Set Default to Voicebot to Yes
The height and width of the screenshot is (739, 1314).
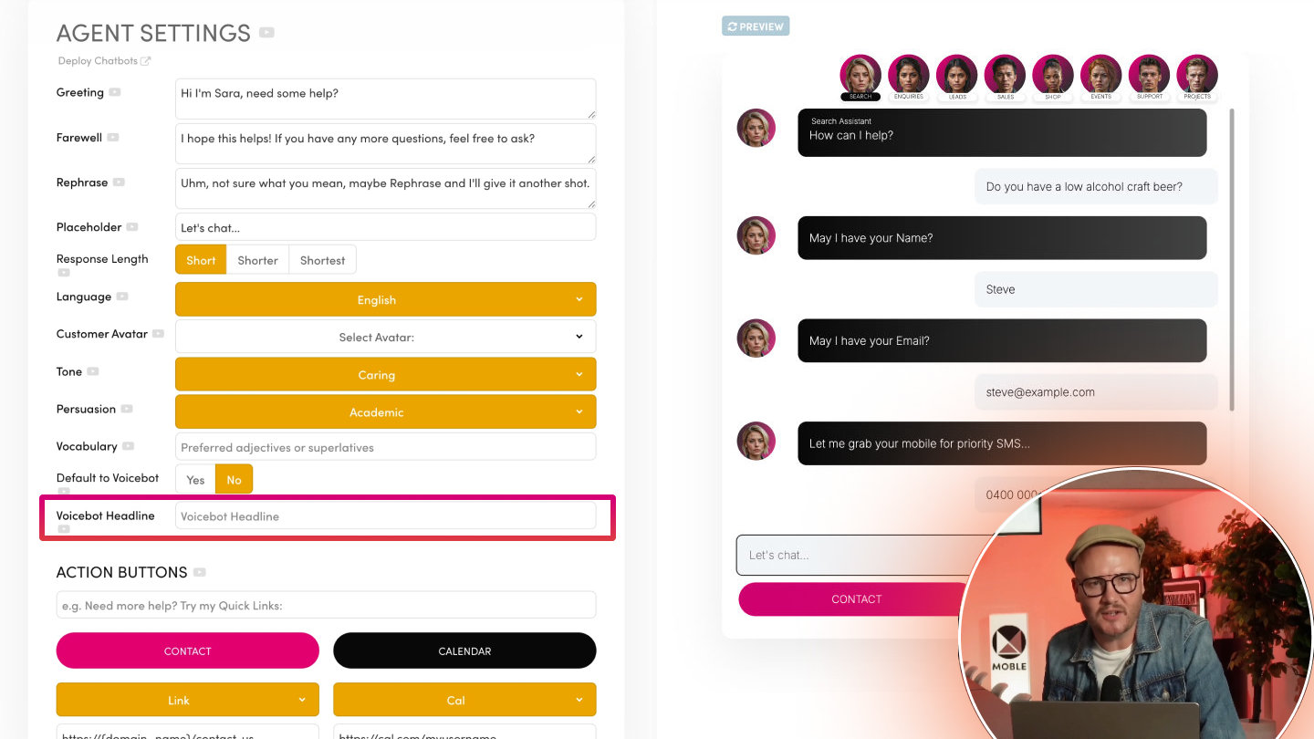point(195,480)
